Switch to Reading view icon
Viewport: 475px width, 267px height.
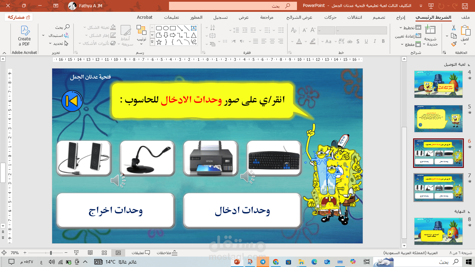tap(90, 253)
